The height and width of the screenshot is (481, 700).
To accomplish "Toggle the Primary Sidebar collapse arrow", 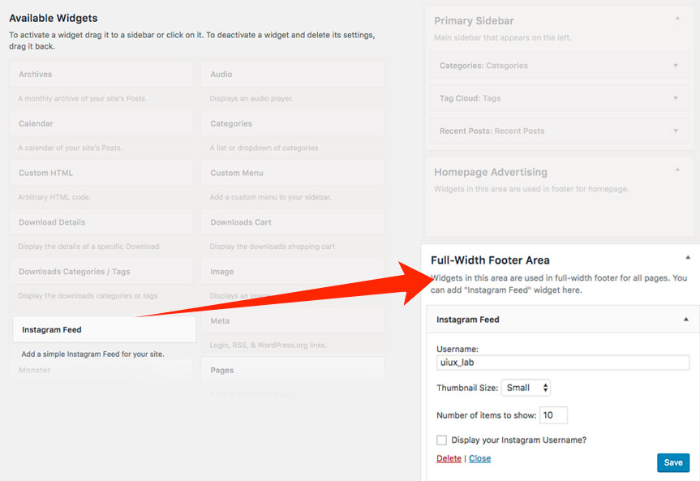I will click(677, 17).
